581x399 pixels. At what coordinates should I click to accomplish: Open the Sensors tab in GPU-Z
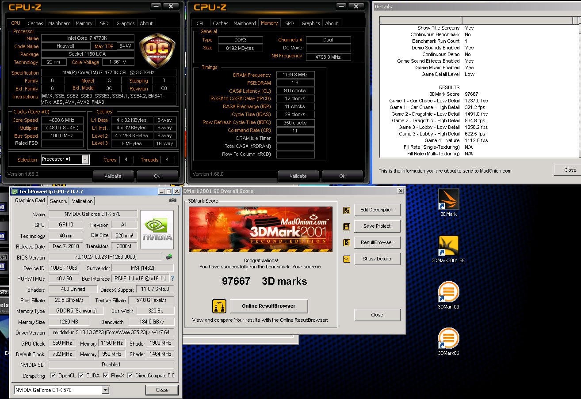click(x=58, y=201)
